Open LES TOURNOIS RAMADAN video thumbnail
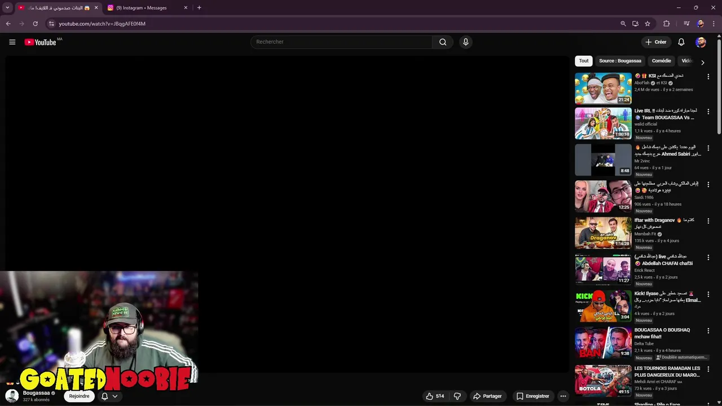The image size is (722, 406). coord(603,381)
